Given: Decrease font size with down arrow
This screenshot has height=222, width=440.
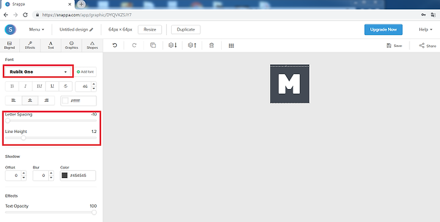Looking at the screenshot, I should pyautogui.click(x=94, y=89).
